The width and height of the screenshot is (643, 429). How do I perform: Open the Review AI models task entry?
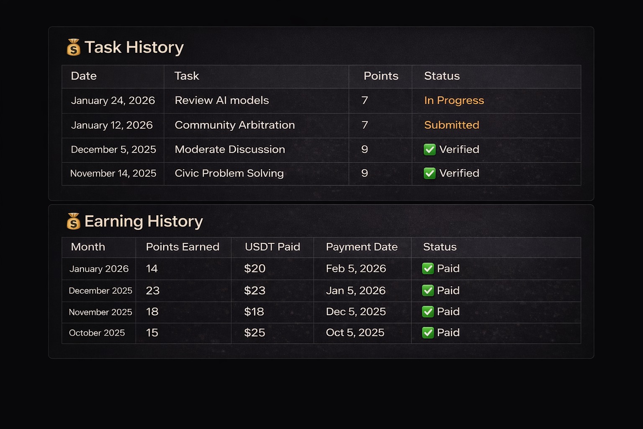click(x=221, y=101)
